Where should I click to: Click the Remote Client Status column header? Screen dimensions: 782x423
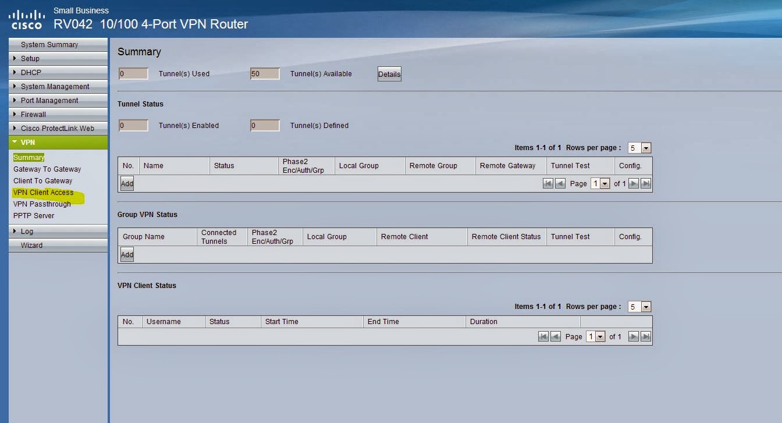[507, 237]
